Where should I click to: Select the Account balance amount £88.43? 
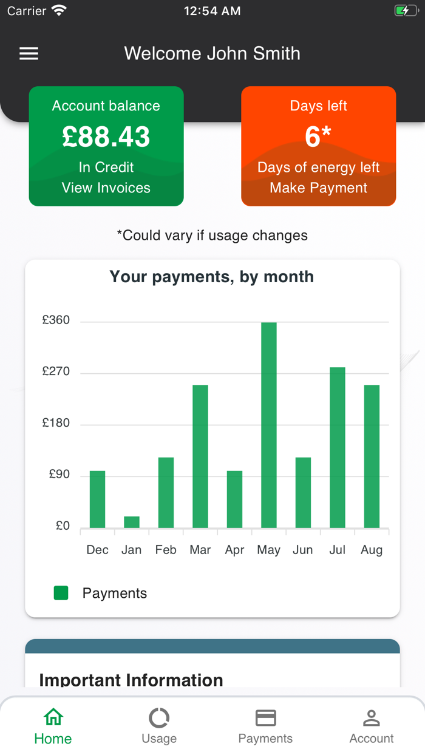tap(106, 137)
